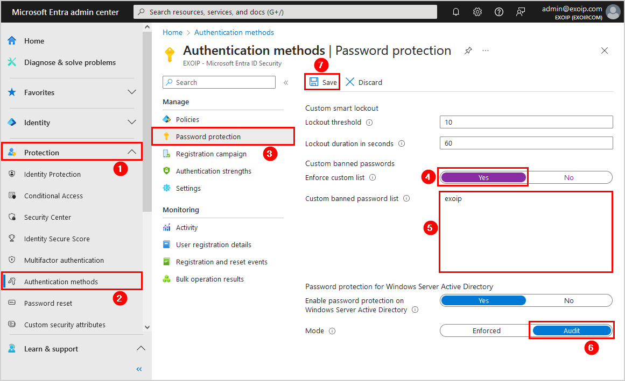Click the top search resources bar
This screenshot has height=381, width=625.
285,12
